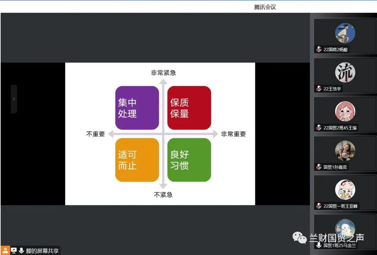Click the muted mic icon beside 22国贸2班45王瑜
This screenshot has width=377, height=255.
319,127
